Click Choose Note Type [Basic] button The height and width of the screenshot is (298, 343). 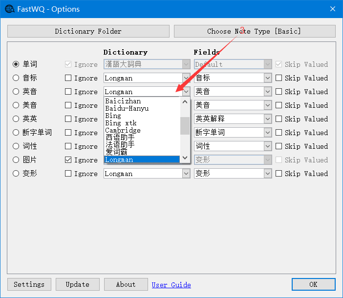point(255,31)
